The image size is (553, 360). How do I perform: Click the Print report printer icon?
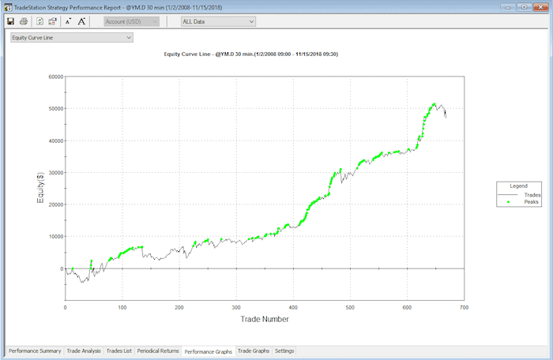[24, 21]
